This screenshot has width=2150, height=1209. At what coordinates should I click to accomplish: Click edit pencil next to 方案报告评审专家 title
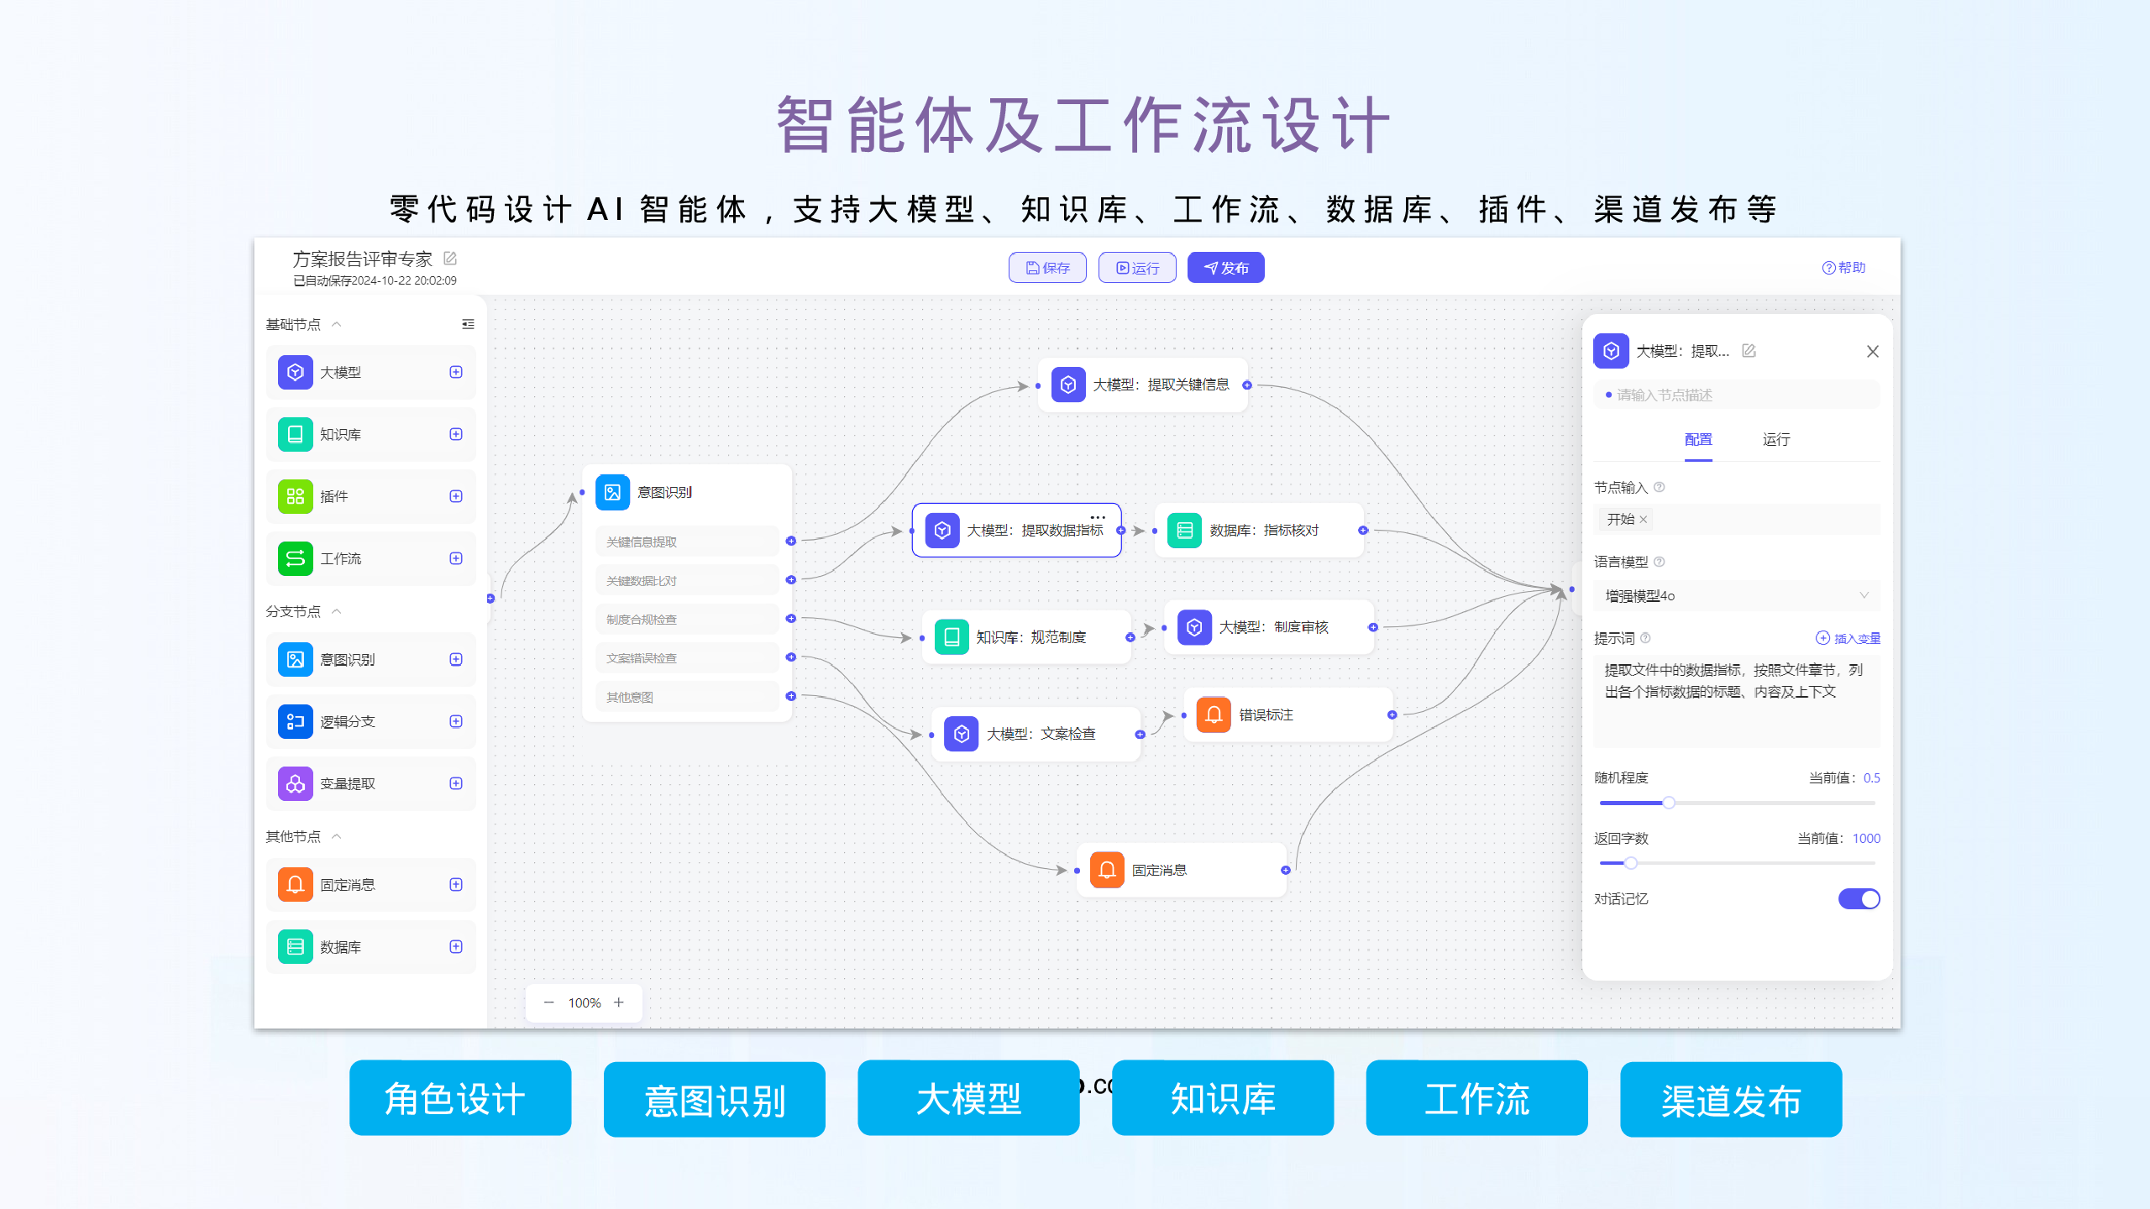pyautogui.click(x=450, y=259)
